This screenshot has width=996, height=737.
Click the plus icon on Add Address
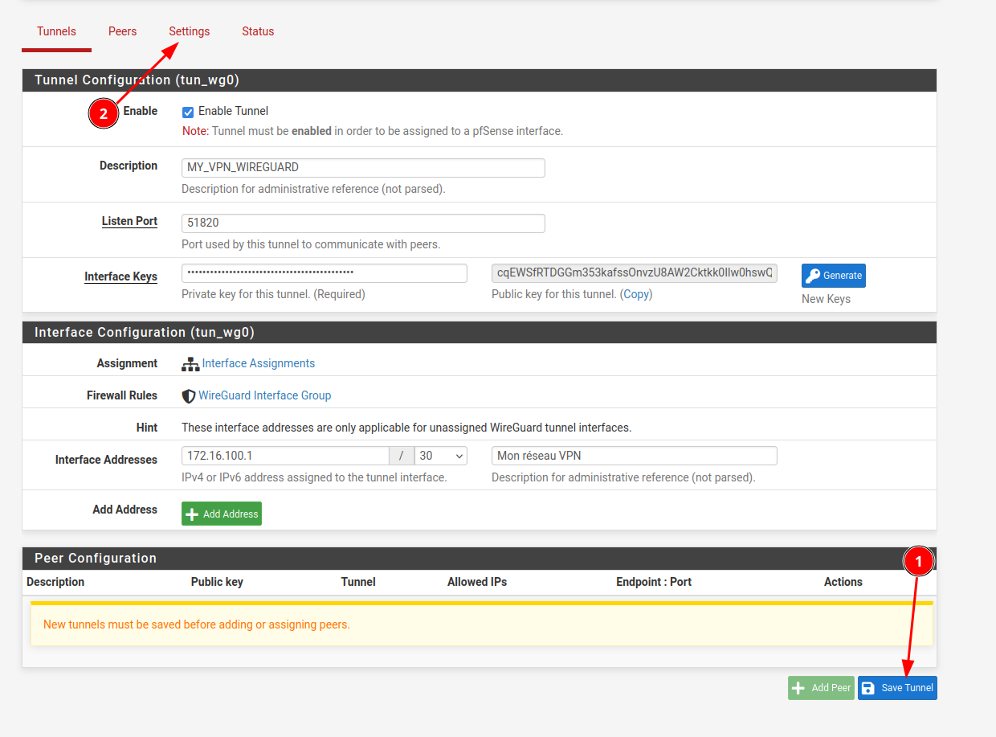tap(192, 514)
